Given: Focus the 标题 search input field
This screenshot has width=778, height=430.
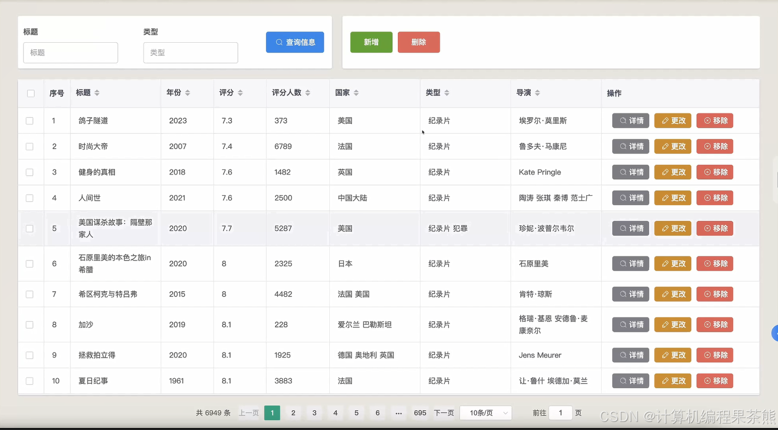Looking at the screenshot, I should point(70,53).
